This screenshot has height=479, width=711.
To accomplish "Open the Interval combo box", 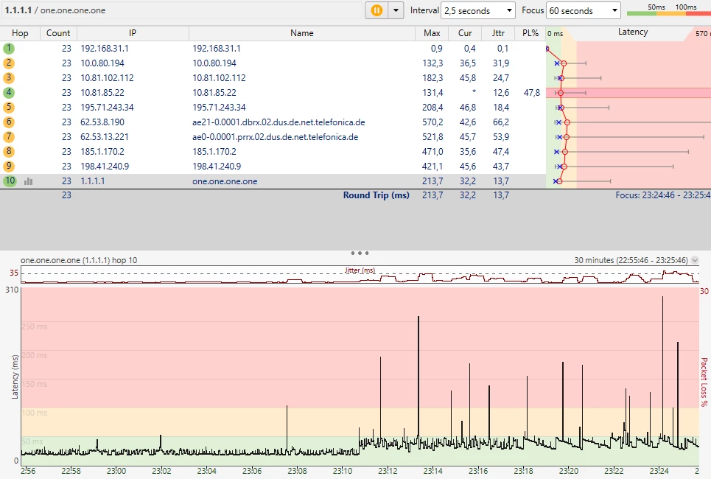I will click(x=478, y=11).
